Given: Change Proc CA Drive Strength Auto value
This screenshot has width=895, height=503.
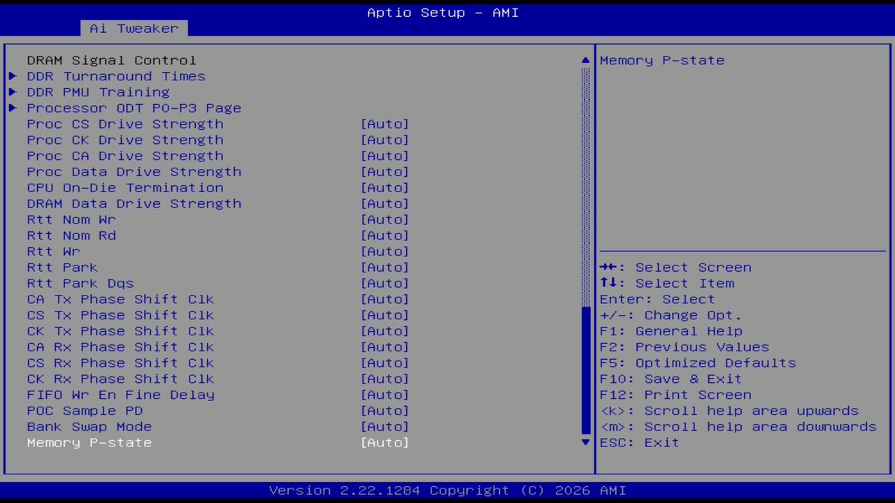Looking at the screenshot, I should point(385,156).
